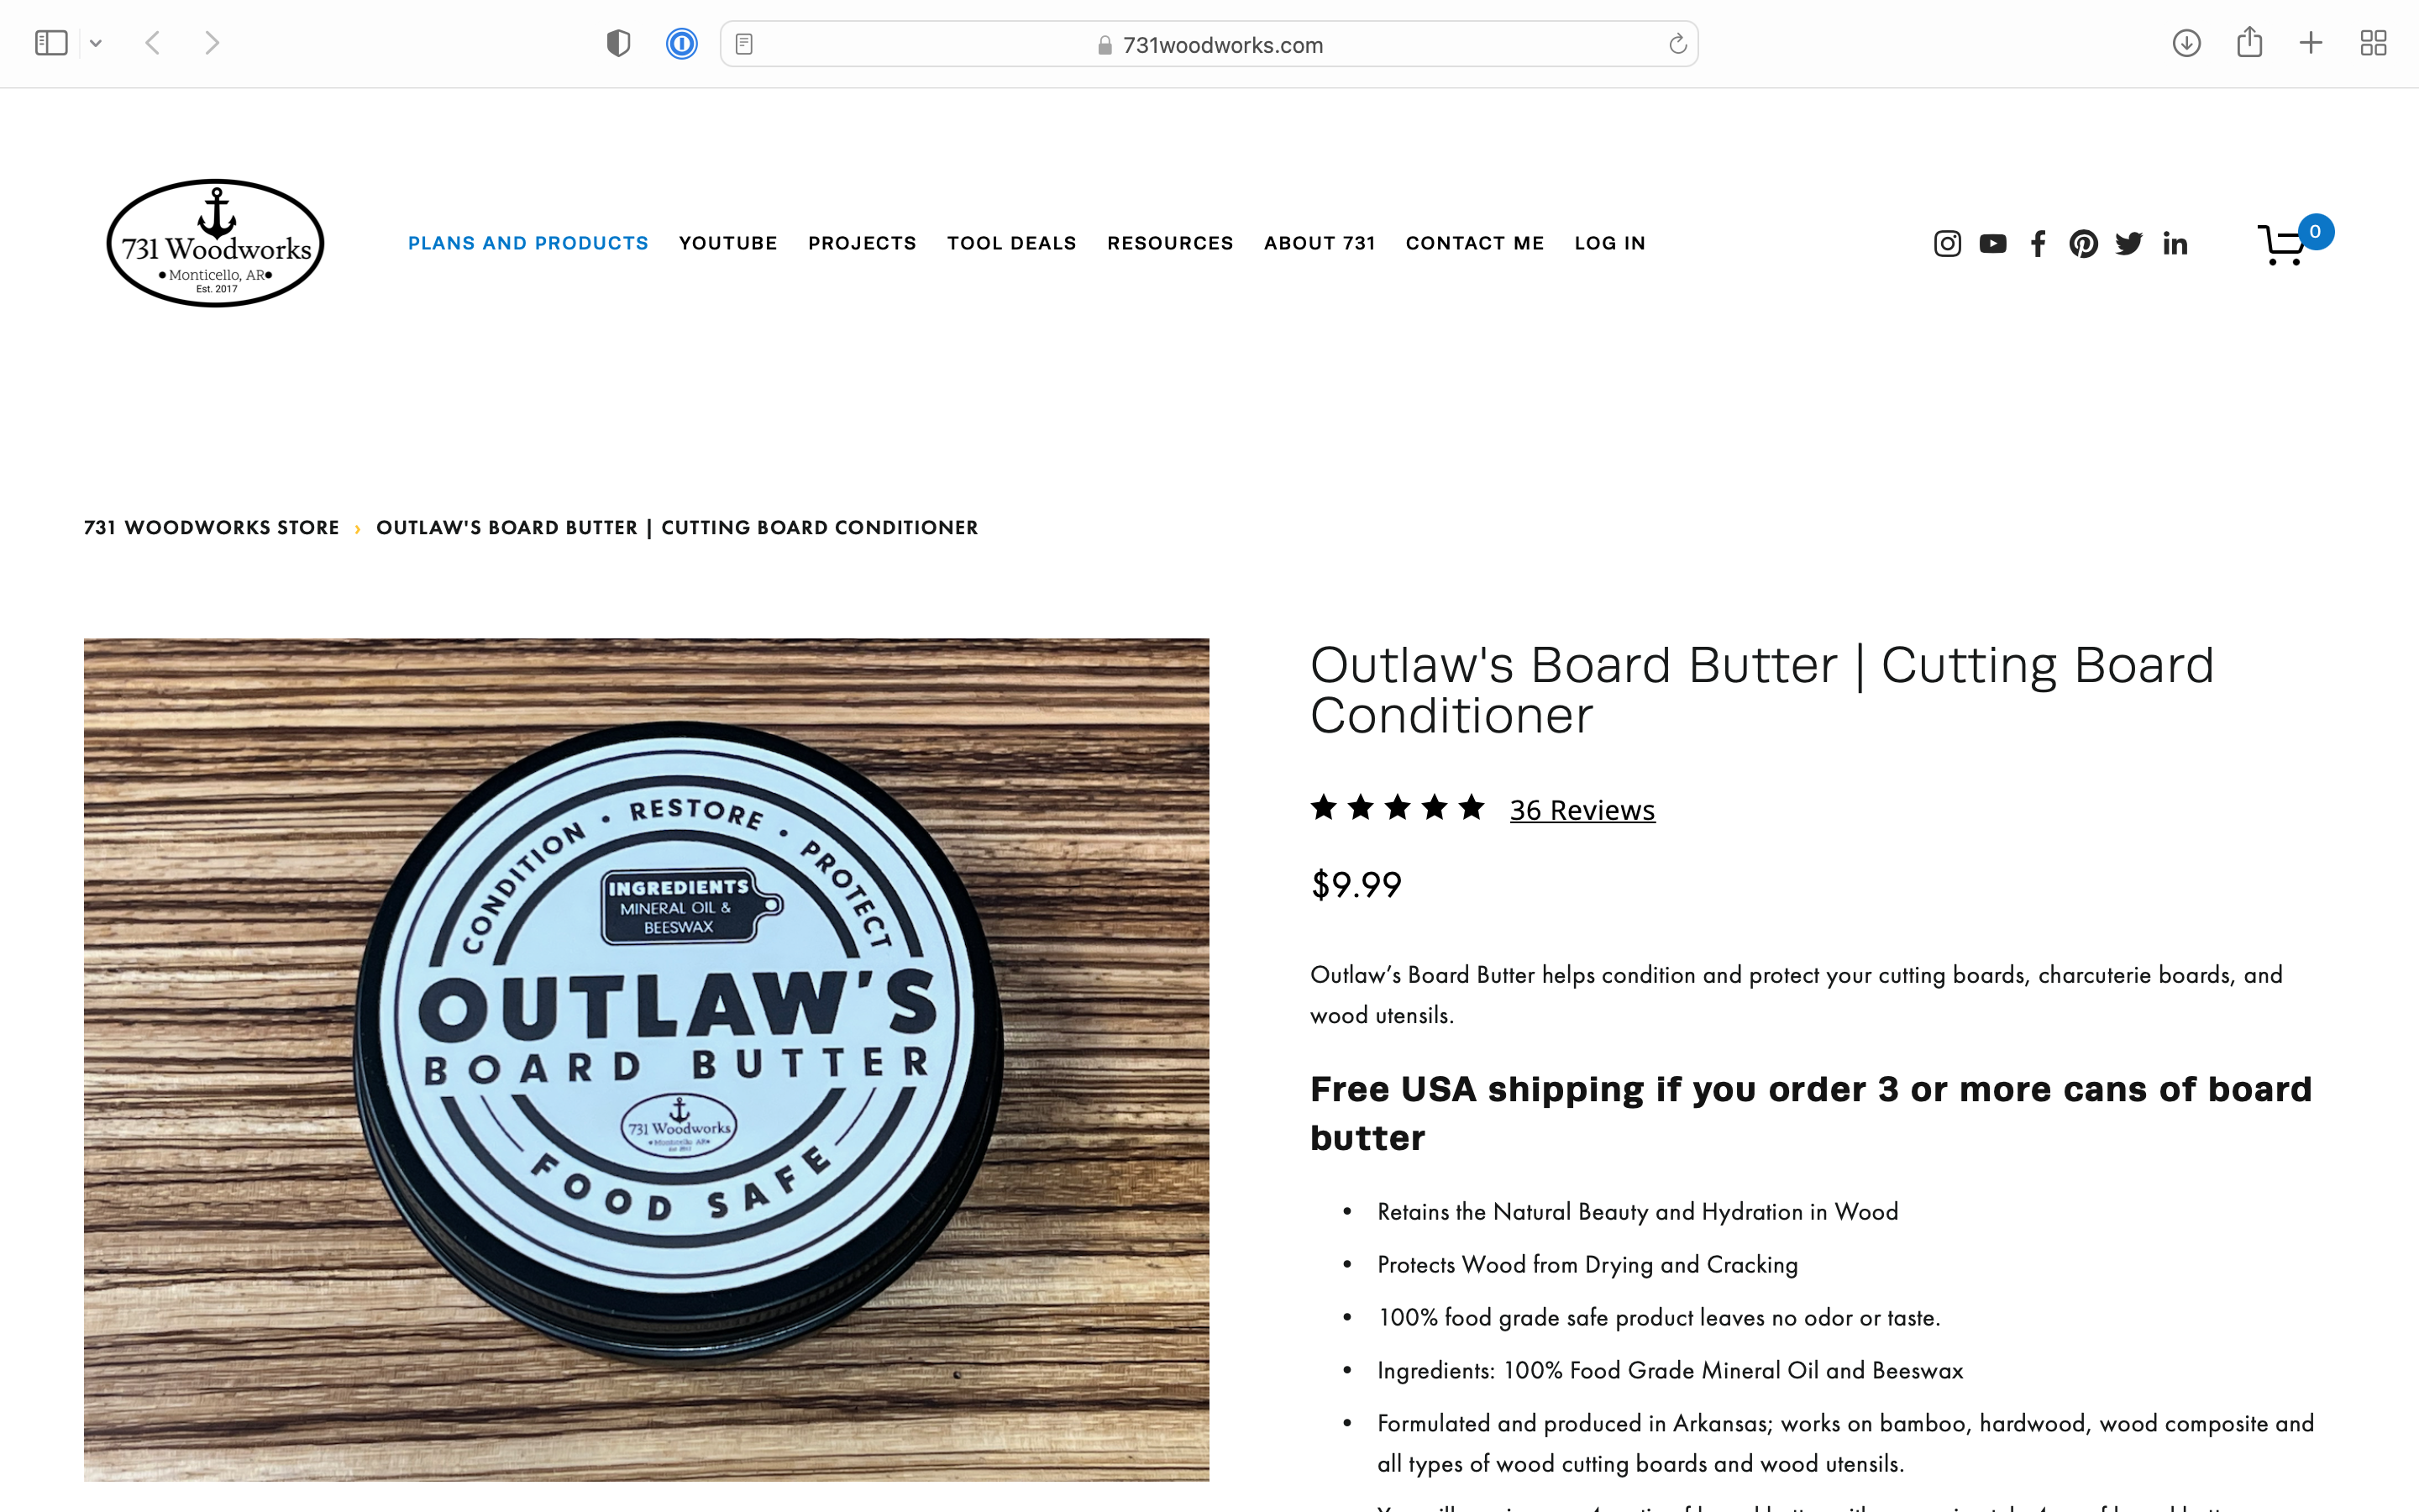Open the LinkedIn social icon
The height and width of the screenshot is (1512, 2419).
(x=2175, y=244)
